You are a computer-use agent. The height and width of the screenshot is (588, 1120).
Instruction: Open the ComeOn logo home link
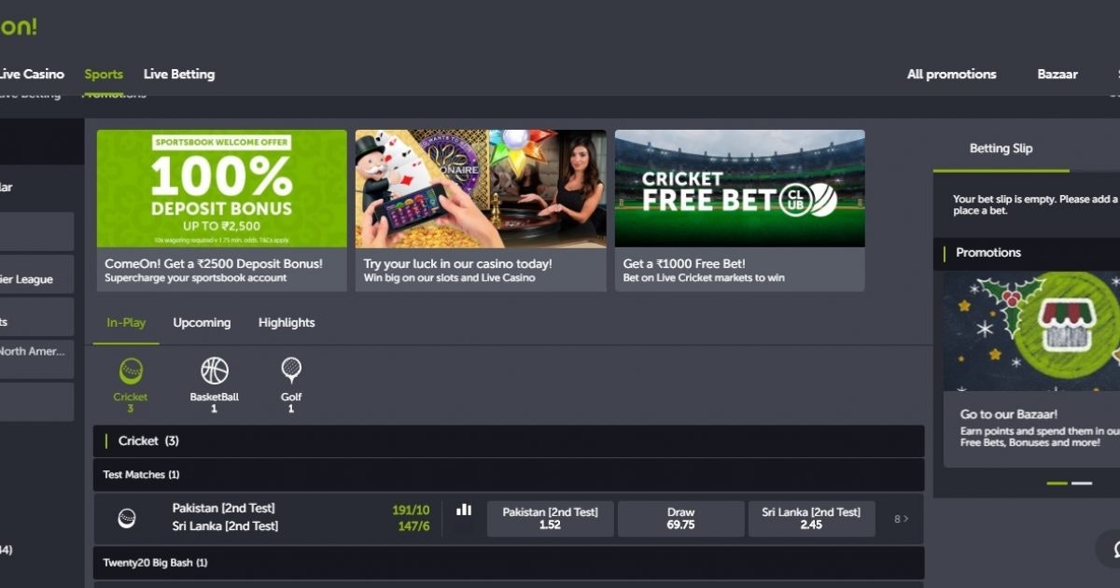(19, 26)
